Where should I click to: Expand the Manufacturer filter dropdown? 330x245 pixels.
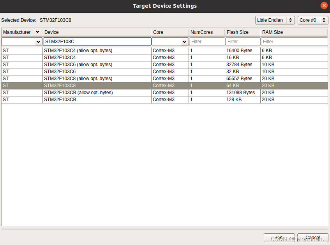coord(38,42)
